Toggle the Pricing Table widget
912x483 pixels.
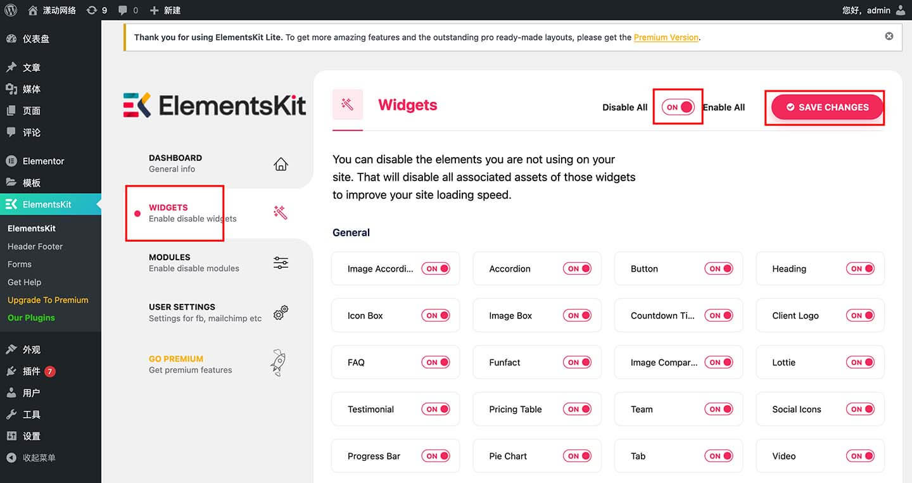(577, 409)
